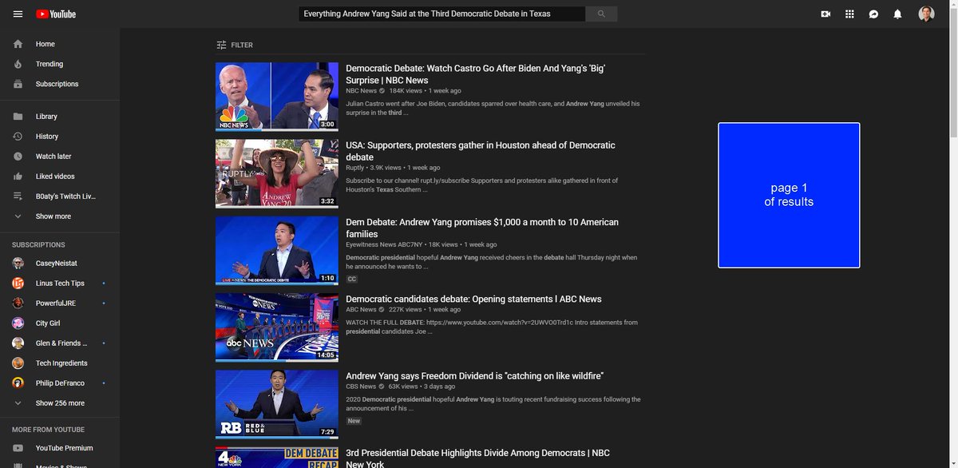Viewport: 958px width, 468px height.
Task: Open the account avatar menu
Action: [926, 14]
